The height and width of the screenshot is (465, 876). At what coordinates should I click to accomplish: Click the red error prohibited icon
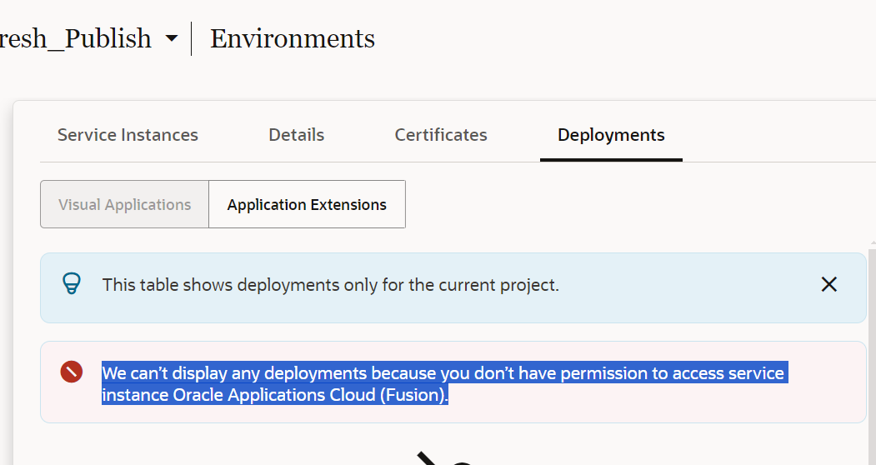[x=72, y=372]
